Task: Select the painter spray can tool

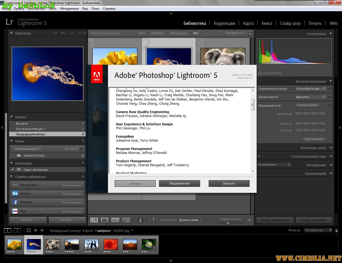Action: pyautogui.click(x=140, y=220)
